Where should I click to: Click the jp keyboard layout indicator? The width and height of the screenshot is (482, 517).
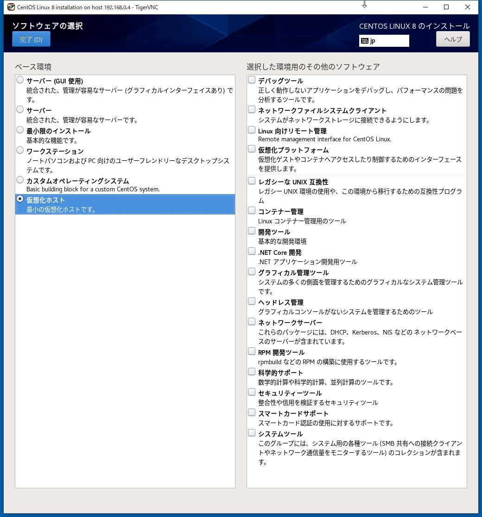(384, 41)
